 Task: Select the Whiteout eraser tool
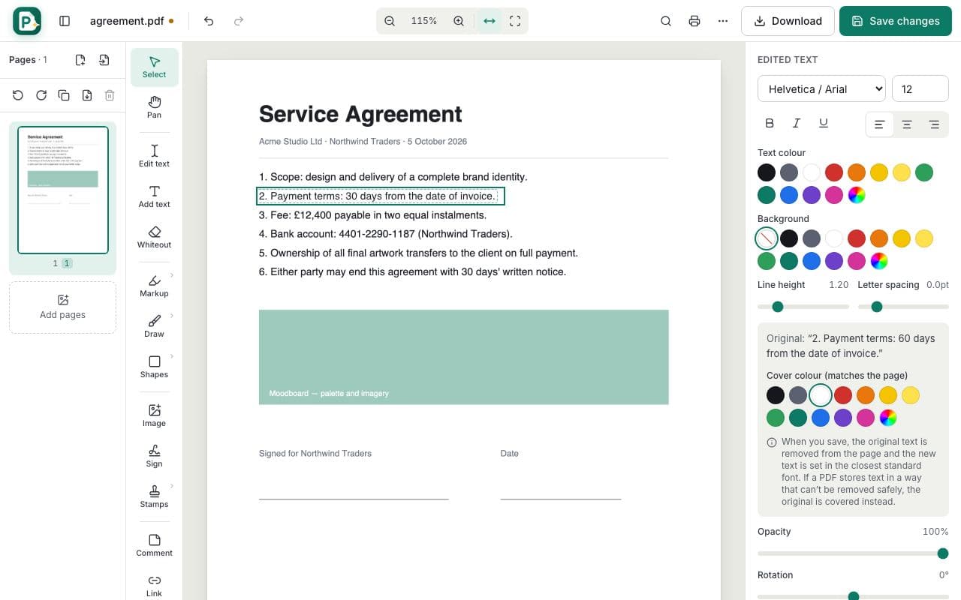click(154, 237)
